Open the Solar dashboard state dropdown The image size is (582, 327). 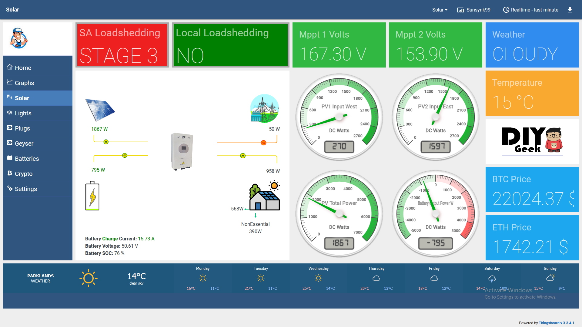pyautogui.click(x=439, y=10)
